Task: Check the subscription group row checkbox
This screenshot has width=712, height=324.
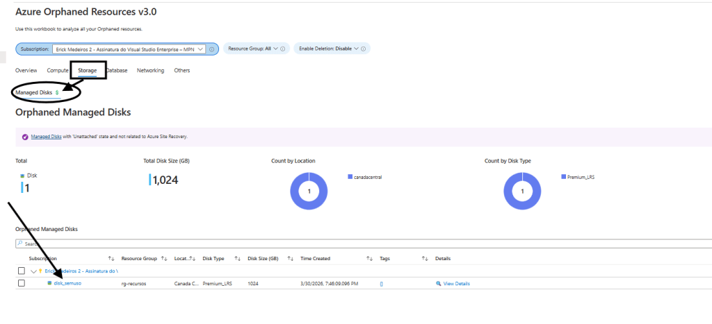Action: 22,271
